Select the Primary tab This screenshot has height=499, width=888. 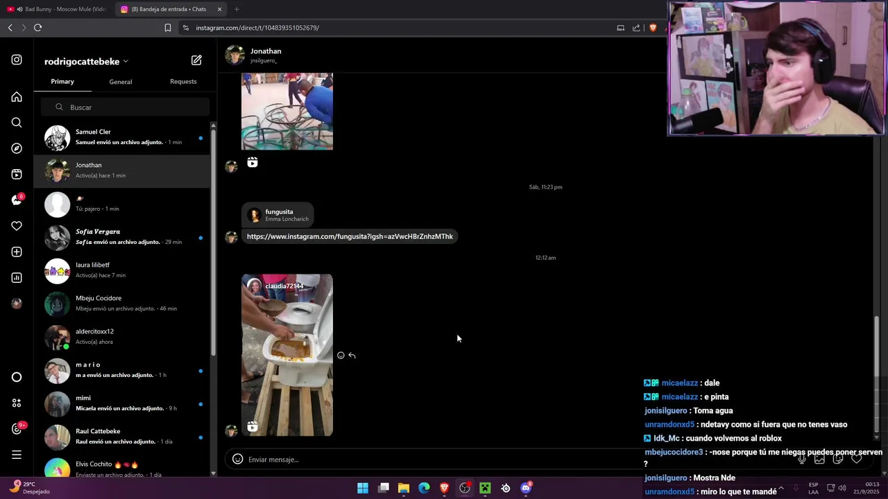(62, 82)
